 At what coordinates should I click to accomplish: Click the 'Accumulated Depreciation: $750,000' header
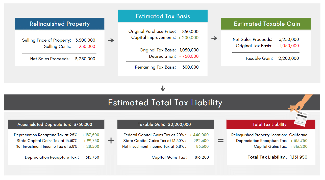click(x=56, y=124)
